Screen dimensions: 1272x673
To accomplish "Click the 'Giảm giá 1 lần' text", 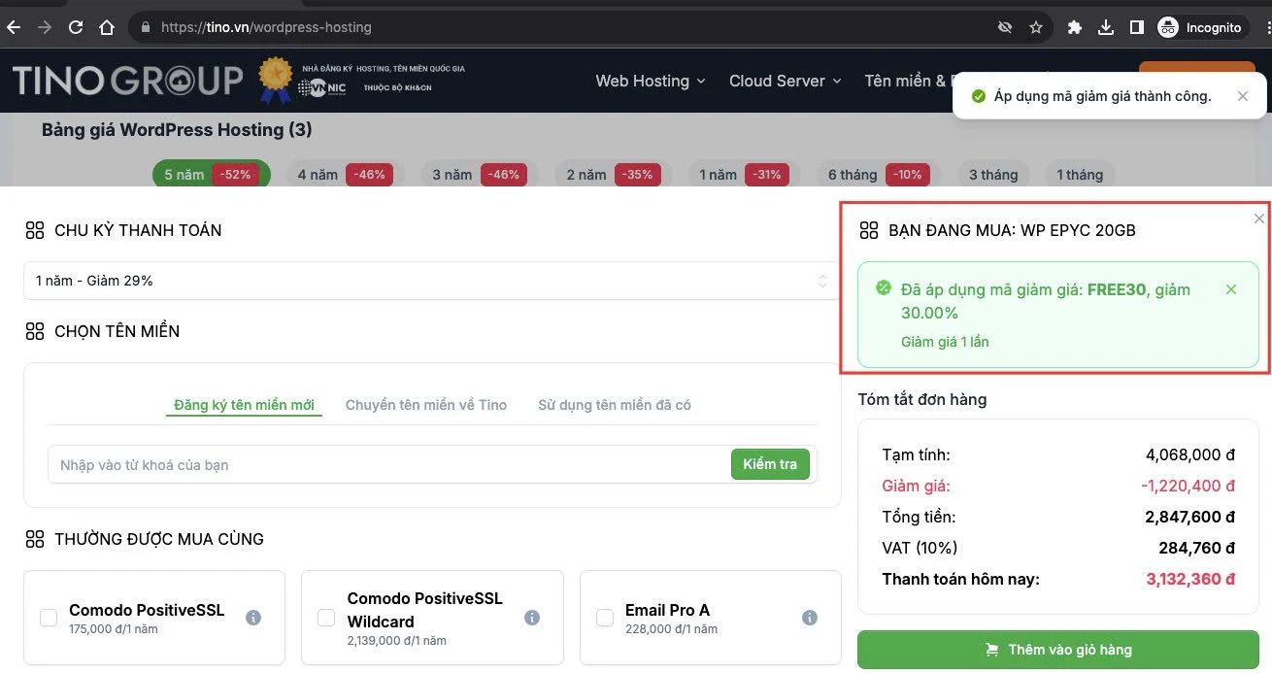I will point(945,342).
